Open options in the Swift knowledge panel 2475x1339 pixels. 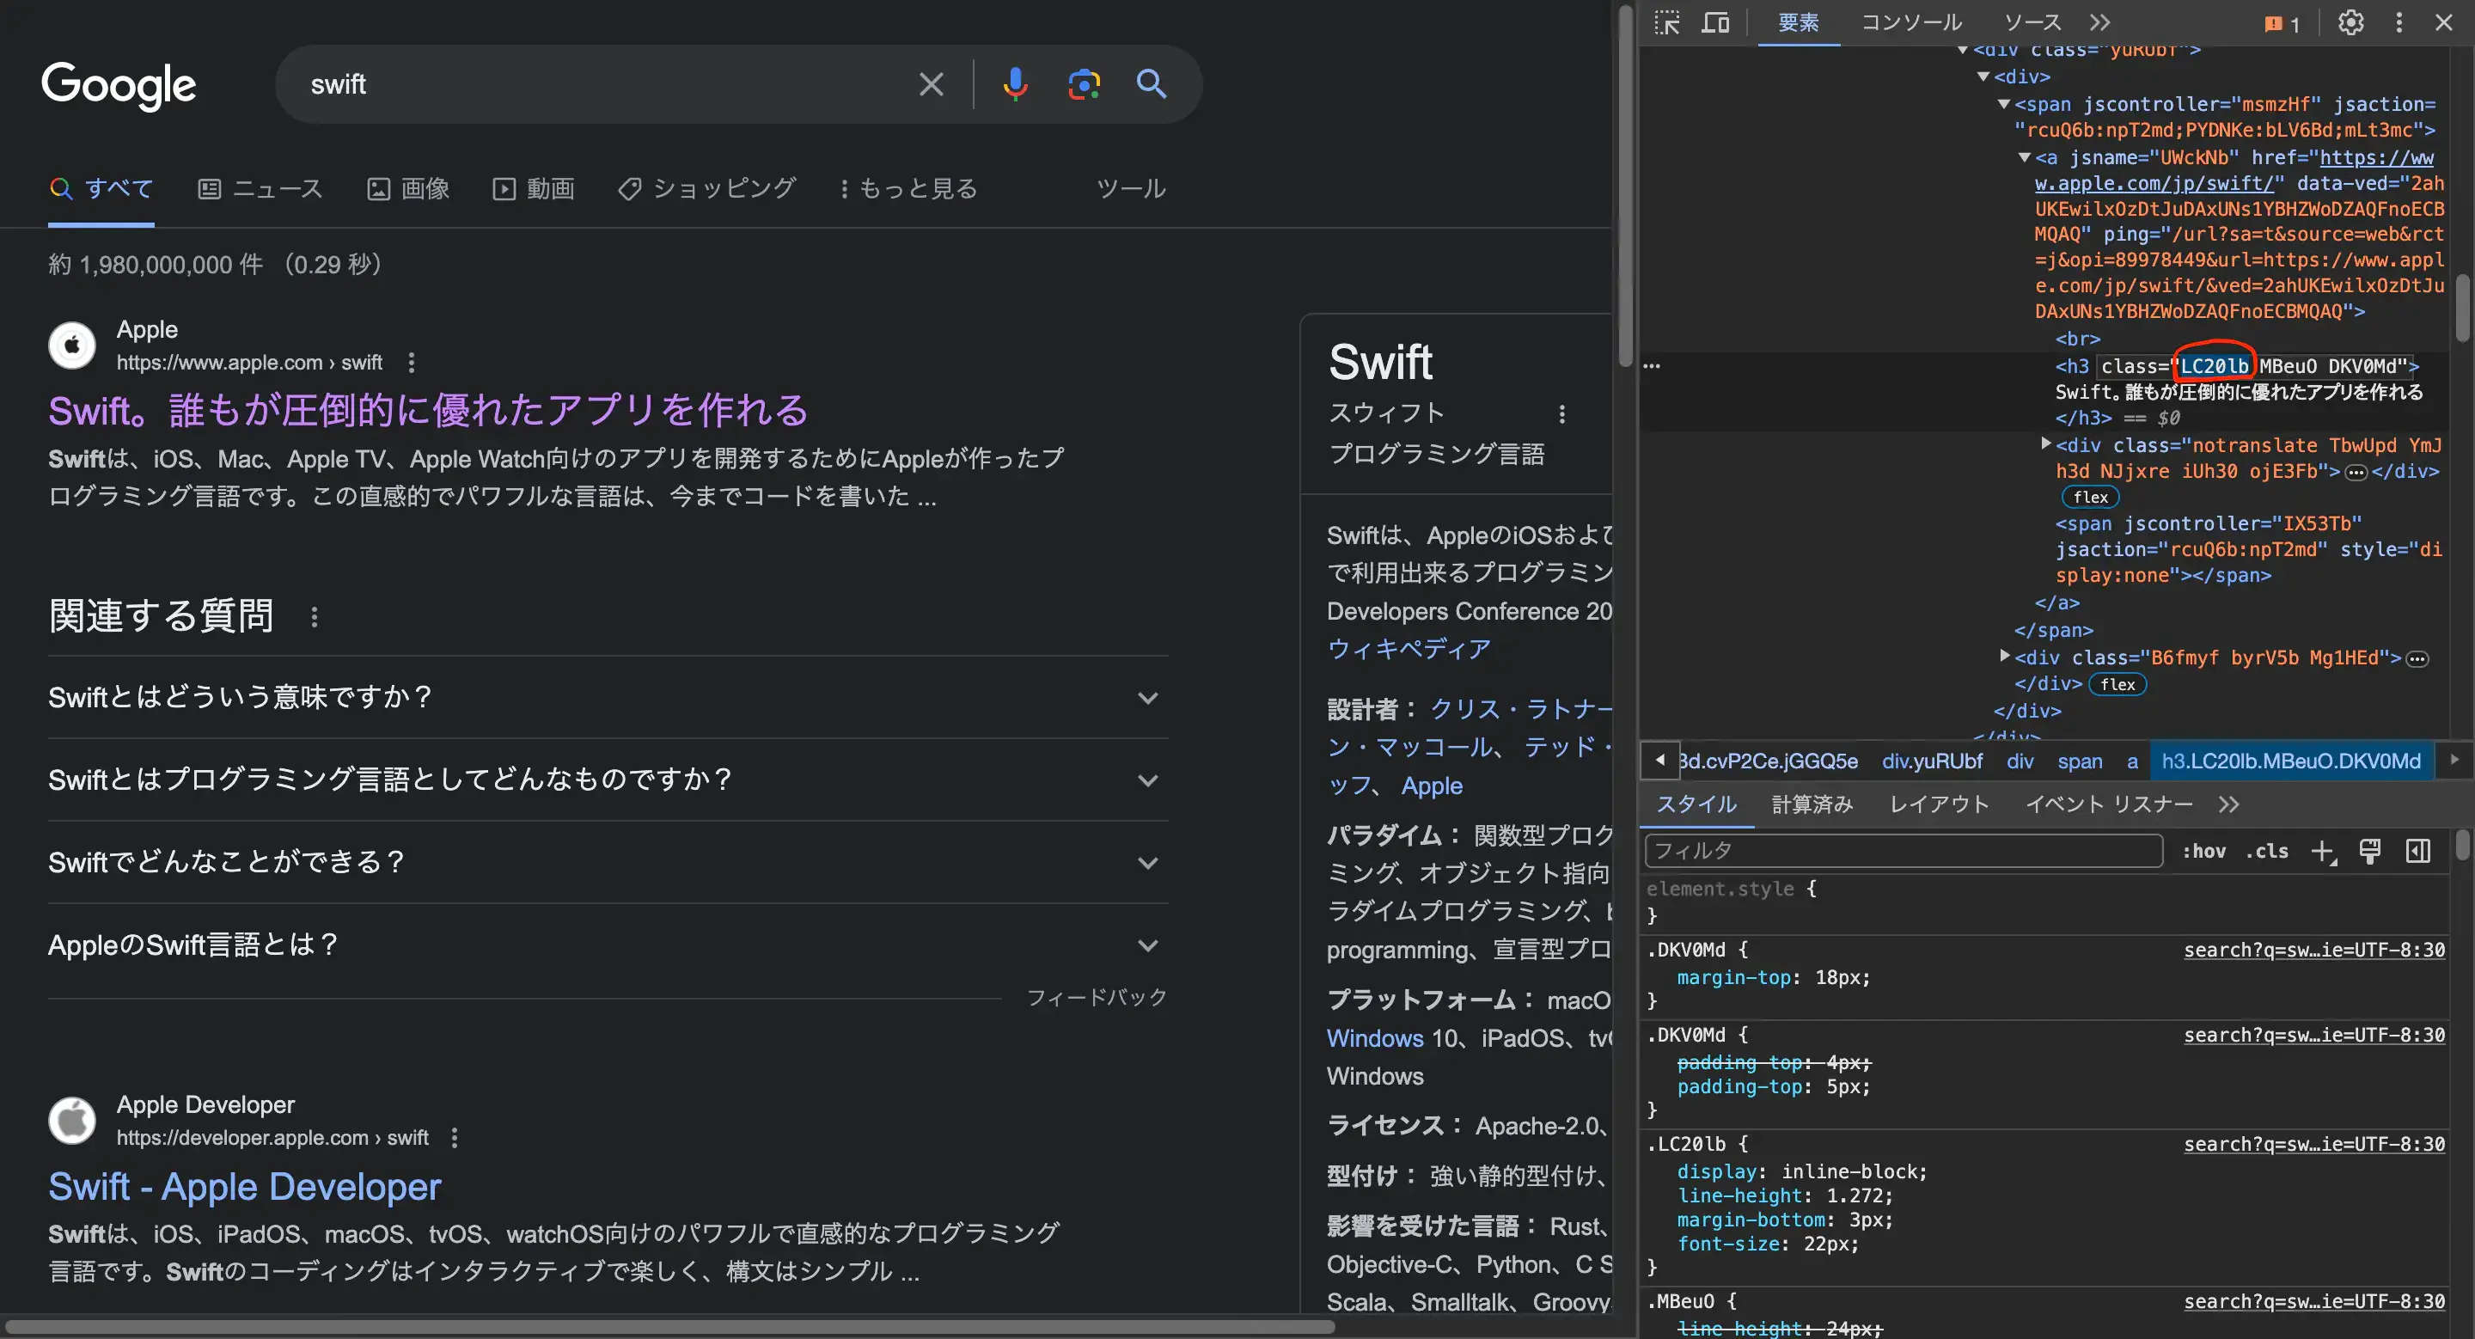[x=1562, y=414]
